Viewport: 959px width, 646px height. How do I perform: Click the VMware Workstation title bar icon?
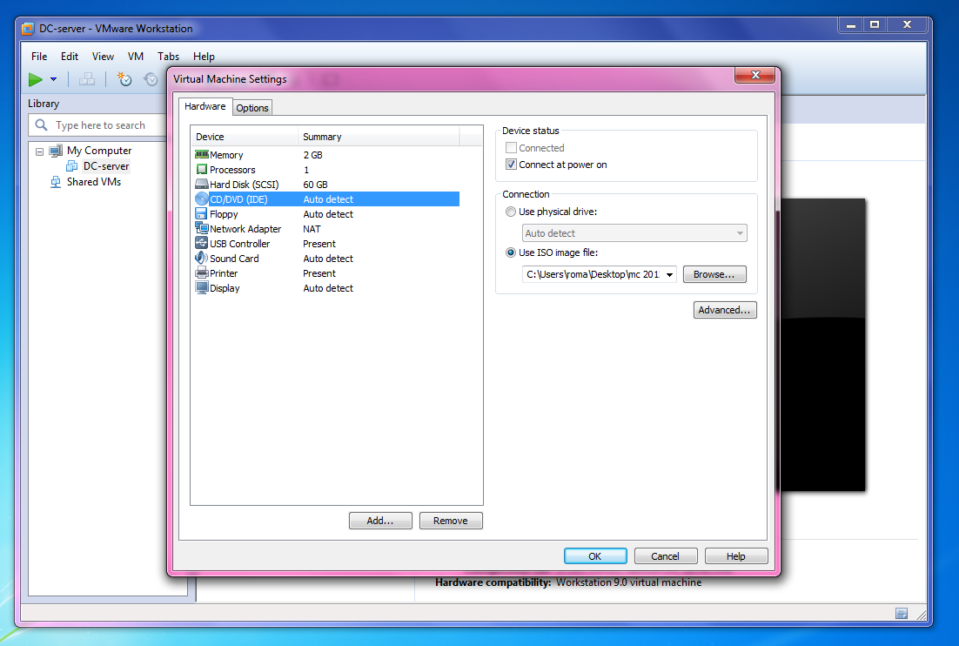coord(28,29)
